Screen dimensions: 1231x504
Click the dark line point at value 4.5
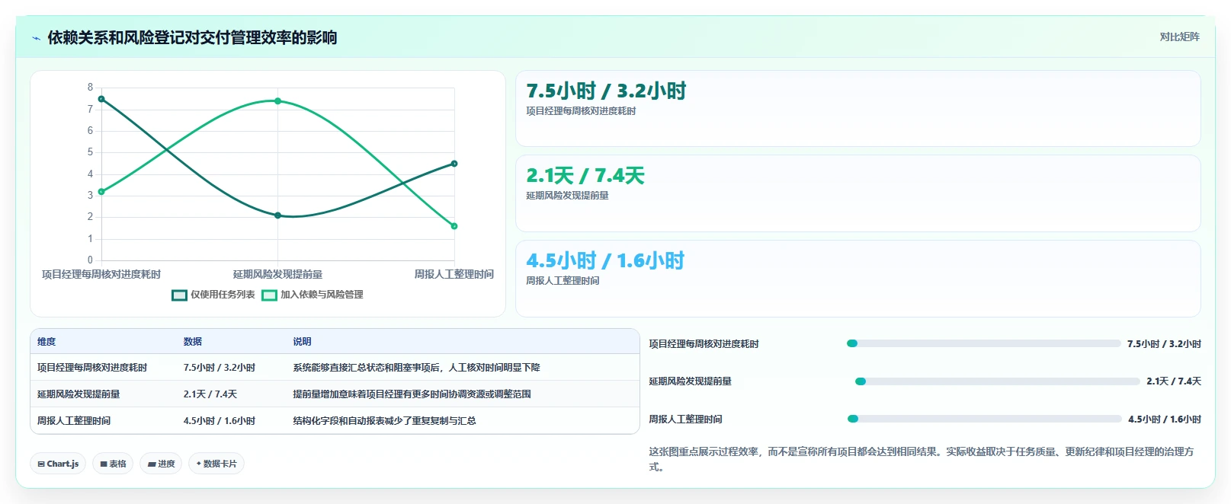(x=454, y=164)
